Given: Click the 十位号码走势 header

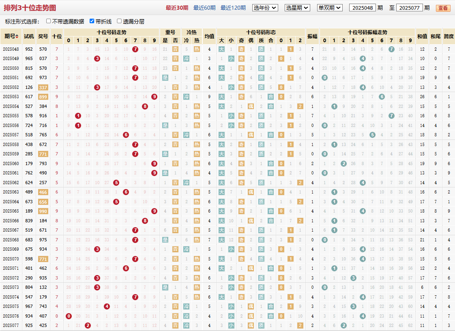Looking at the screenshot, I should click(x=112, y=32).
